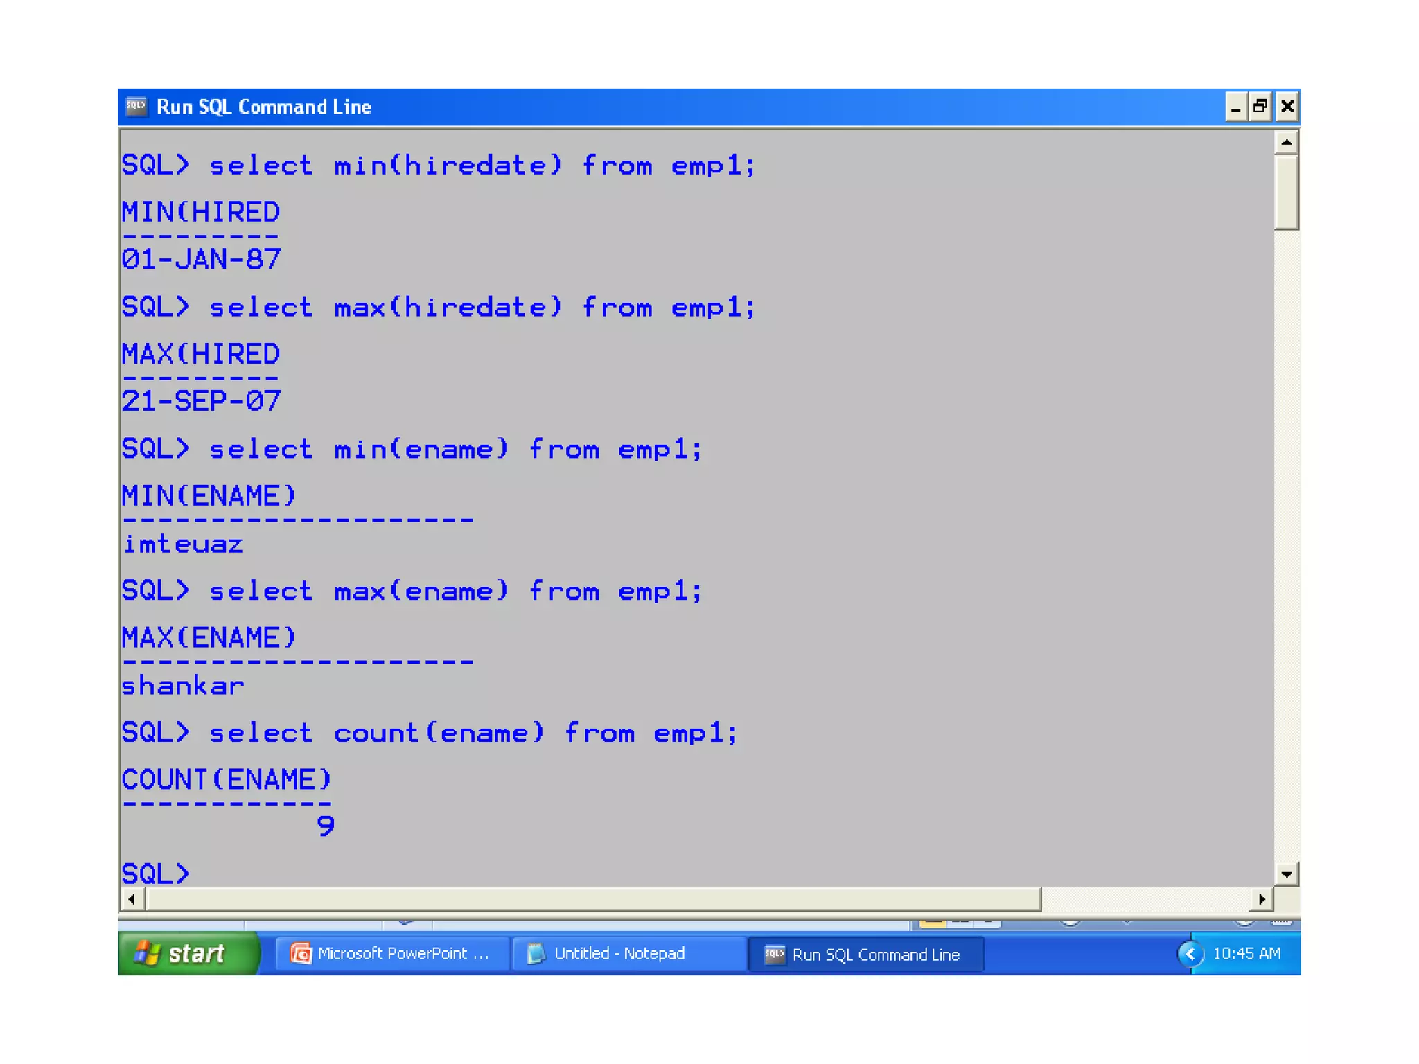
Task: Click the SQL icon in the title bar
Action: click(x=136, y=107)
